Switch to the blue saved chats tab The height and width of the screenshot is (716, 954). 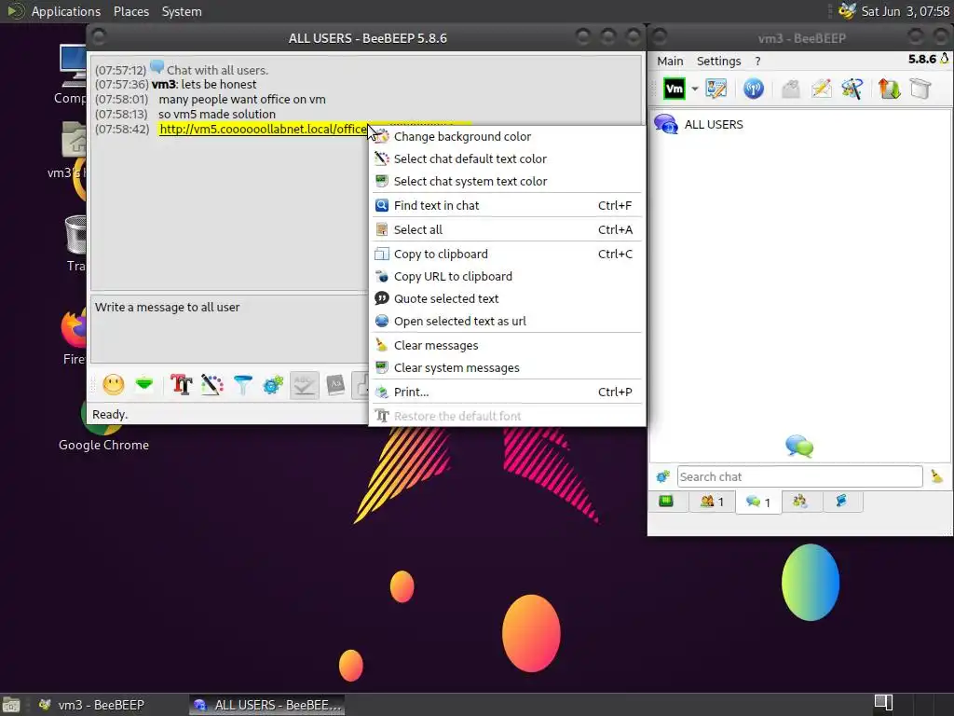pyautogui.click(x=841, y=502)
